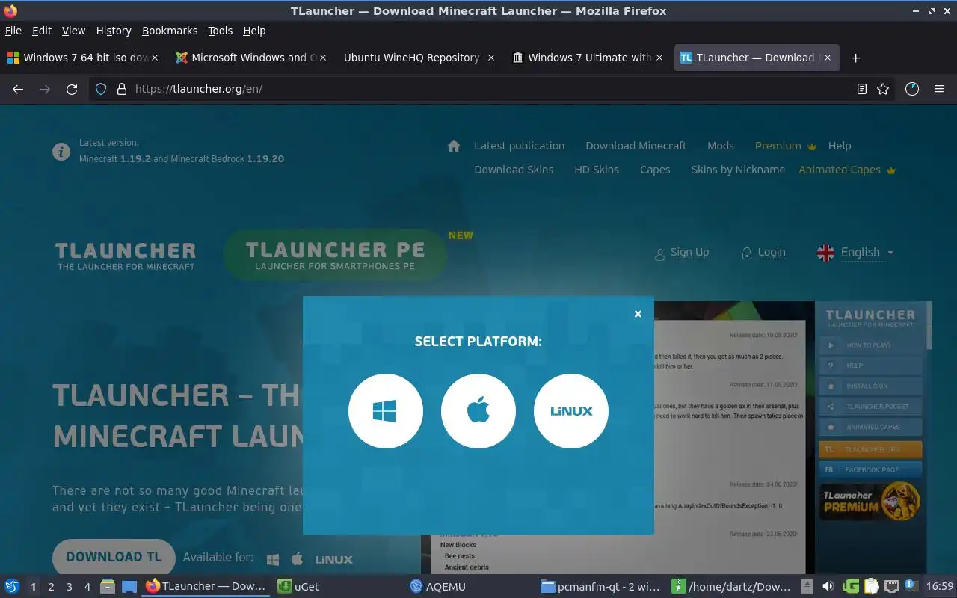This screenshot has width=957, height=598.
Task: Open Animated Capes link
Action: [847, 170]
